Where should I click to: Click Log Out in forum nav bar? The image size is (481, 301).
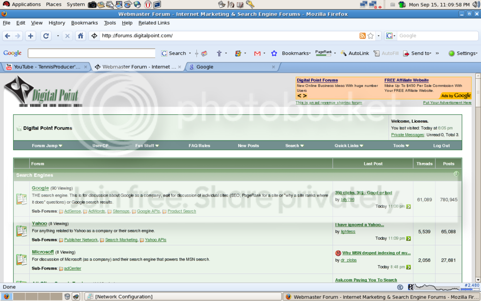[x=442, y=146]
